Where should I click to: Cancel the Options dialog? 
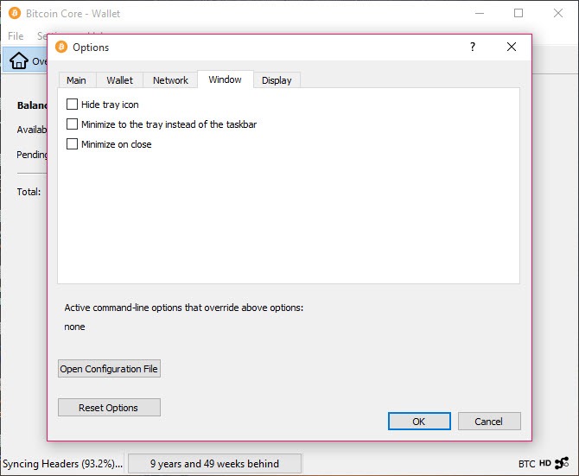(x=489, y=422)
